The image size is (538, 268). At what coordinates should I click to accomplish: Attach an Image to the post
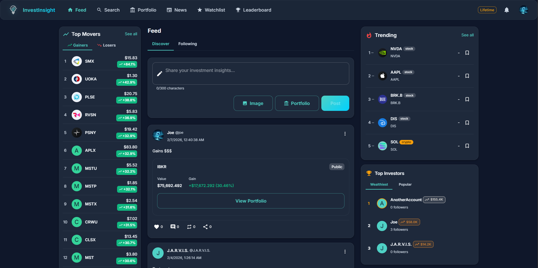pyautogui.click(x=253, y=103)
